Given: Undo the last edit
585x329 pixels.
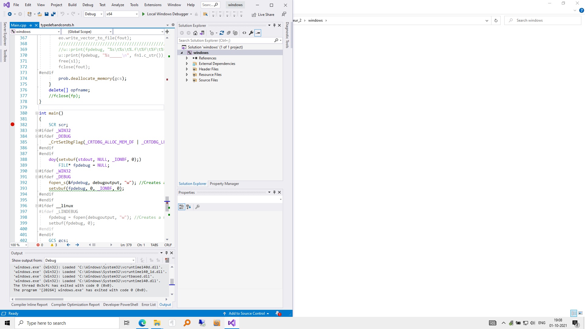Looking at the screenshot, I should coord(62,14).
